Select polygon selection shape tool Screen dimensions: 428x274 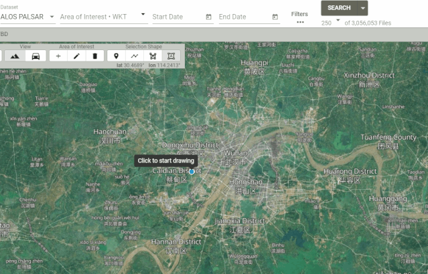click(153, 56)
